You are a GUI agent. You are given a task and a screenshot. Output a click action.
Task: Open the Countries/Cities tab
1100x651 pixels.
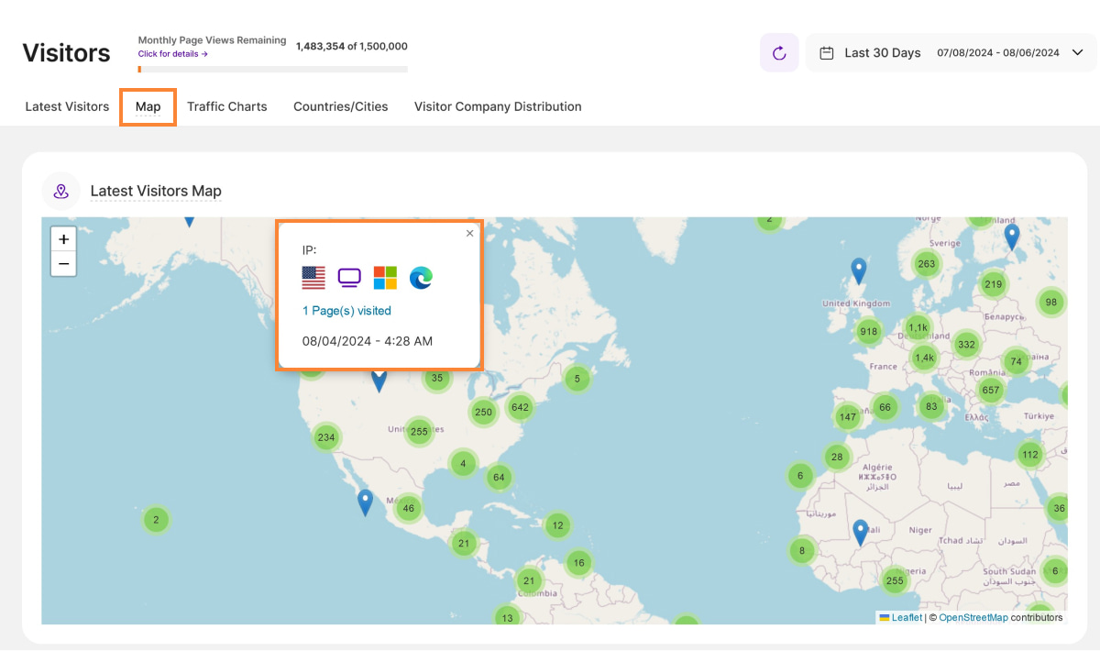340,106
